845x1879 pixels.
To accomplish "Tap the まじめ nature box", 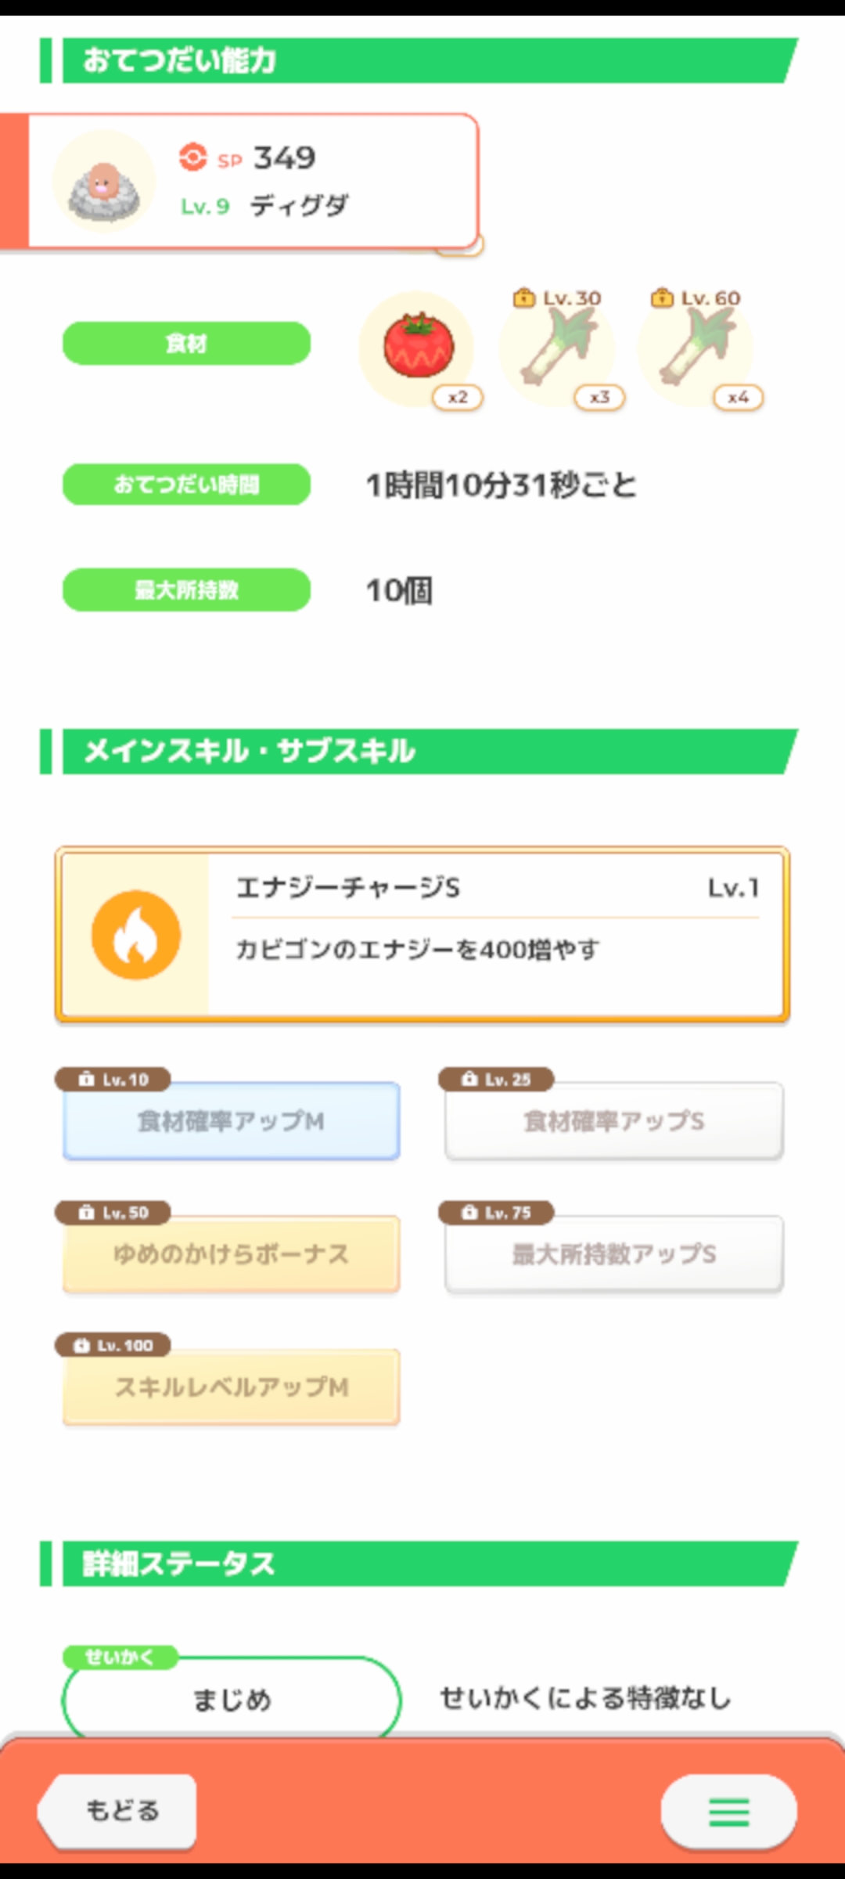I will pyautogui.click(x=232, y=1699).
